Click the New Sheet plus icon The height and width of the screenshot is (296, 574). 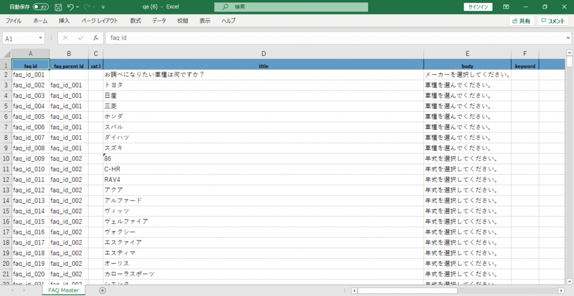point(103,290)
